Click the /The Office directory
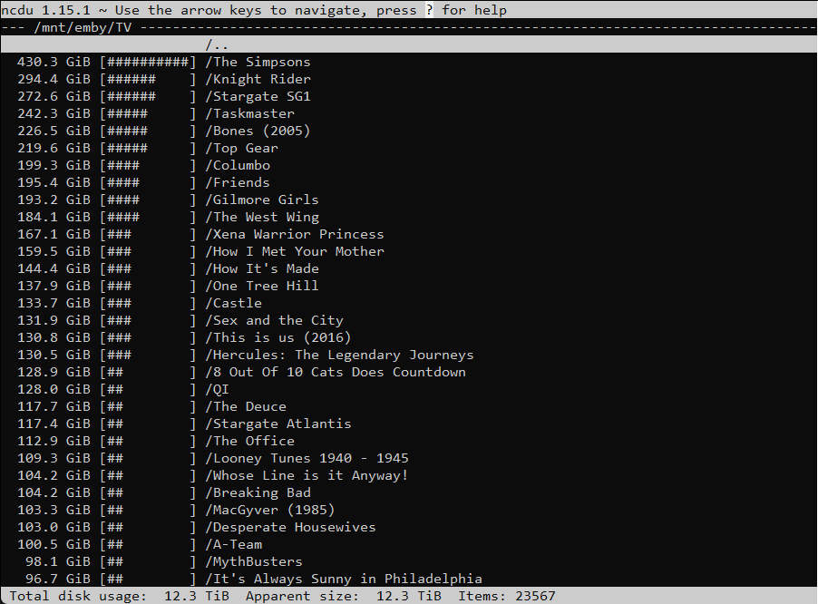Screen dimensions: 818x604 (408, 441)
